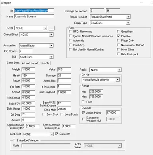
Task: Open the Art and Sound tab
Action: tap(30, 63)
